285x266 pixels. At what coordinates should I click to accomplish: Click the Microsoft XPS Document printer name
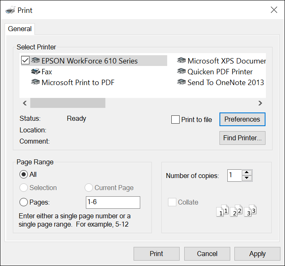[x=227, y=61]
